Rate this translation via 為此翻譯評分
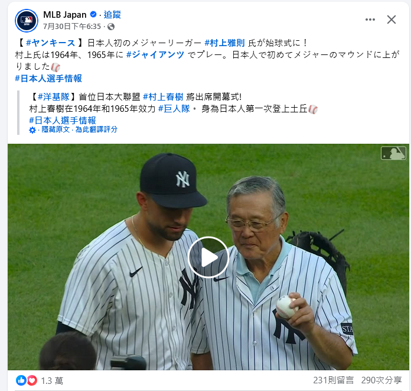 [x=96, y=130]
